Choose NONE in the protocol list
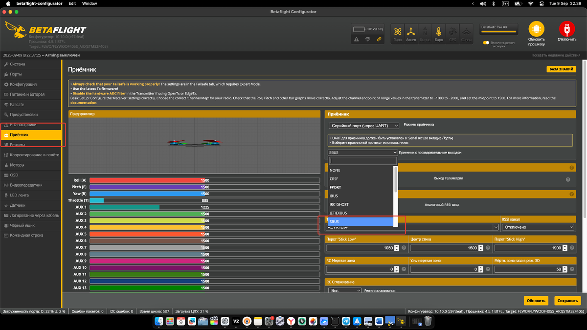The width and height of the screenshot is (587, 330). click(361, 170)
